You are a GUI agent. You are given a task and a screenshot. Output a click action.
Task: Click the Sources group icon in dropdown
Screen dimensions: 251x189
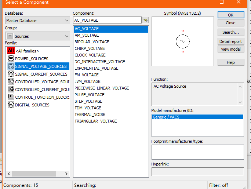coord(10,36)
